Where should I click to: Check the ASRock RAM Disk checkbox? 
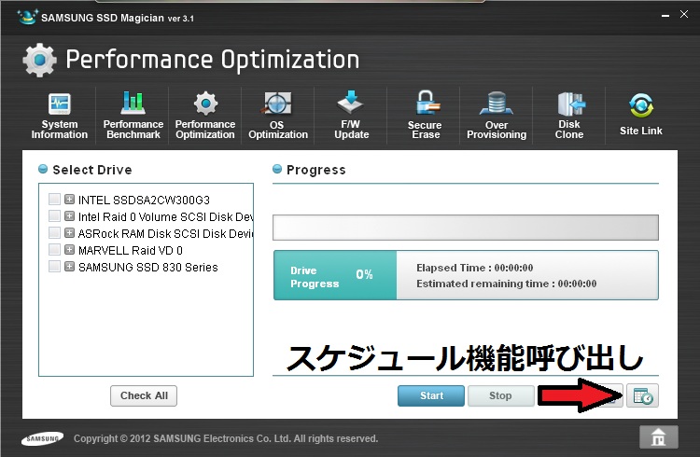pos(54,232)
